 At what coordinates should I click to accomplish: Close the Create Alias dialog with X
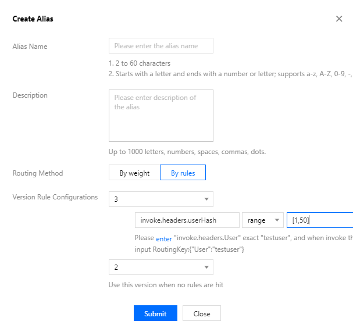(339, 19)
